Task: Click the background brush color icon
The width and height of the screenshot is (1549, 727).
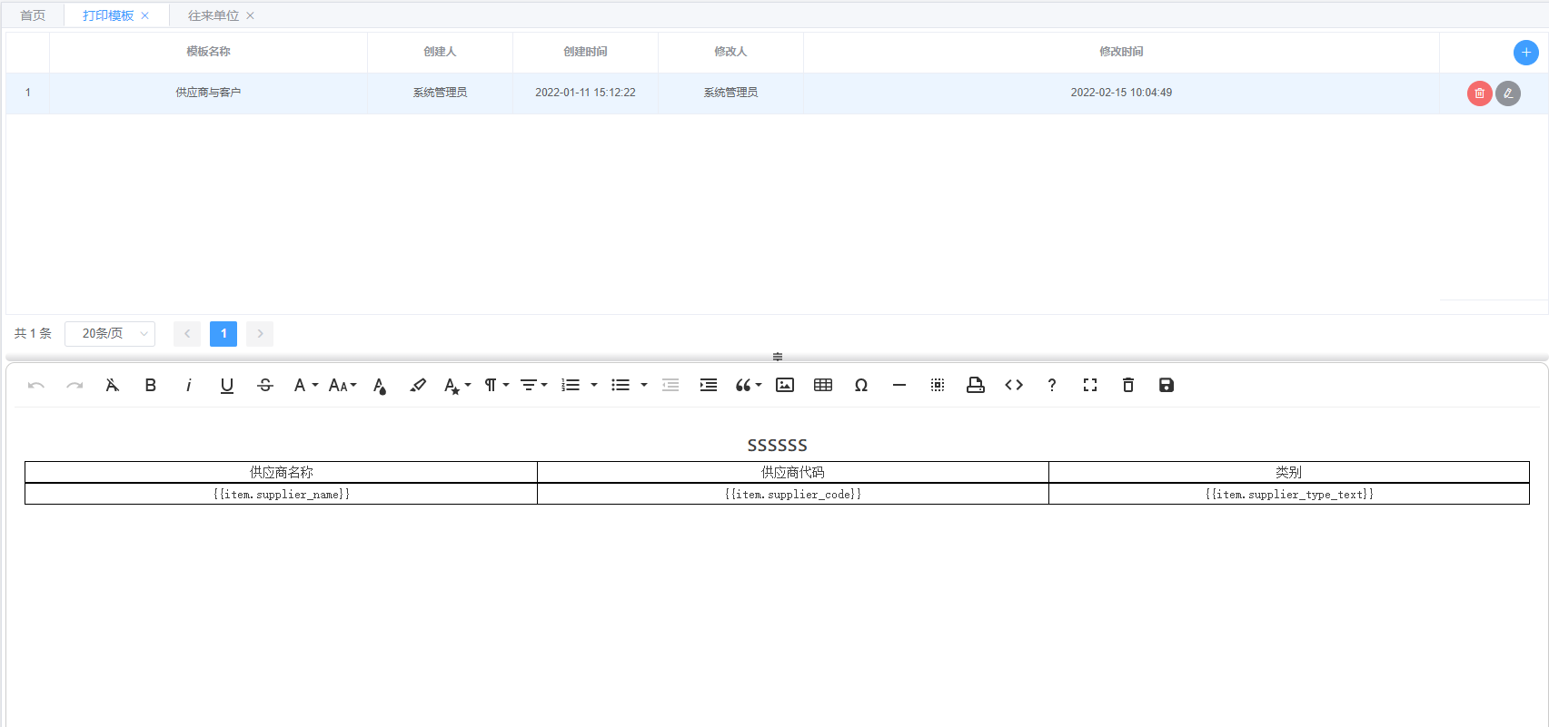Action: (x=418, y=386)
